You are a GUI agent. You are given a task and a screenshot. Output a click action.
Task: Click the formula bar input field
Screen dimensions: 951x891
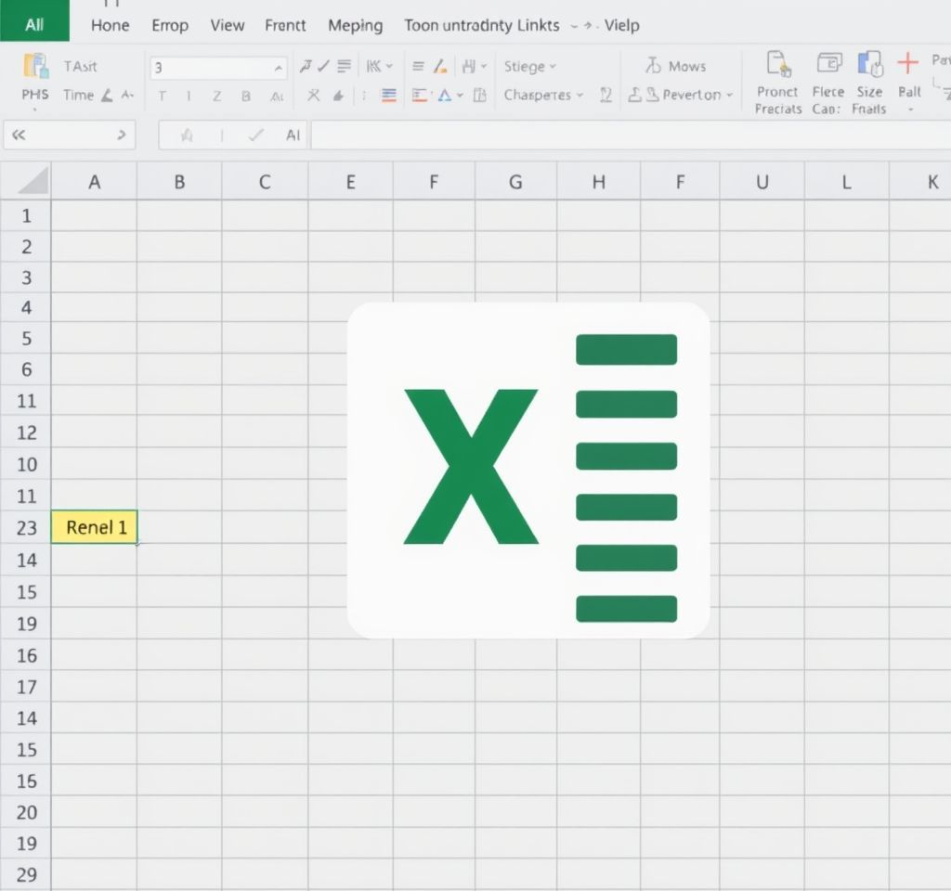coord(631,135)
